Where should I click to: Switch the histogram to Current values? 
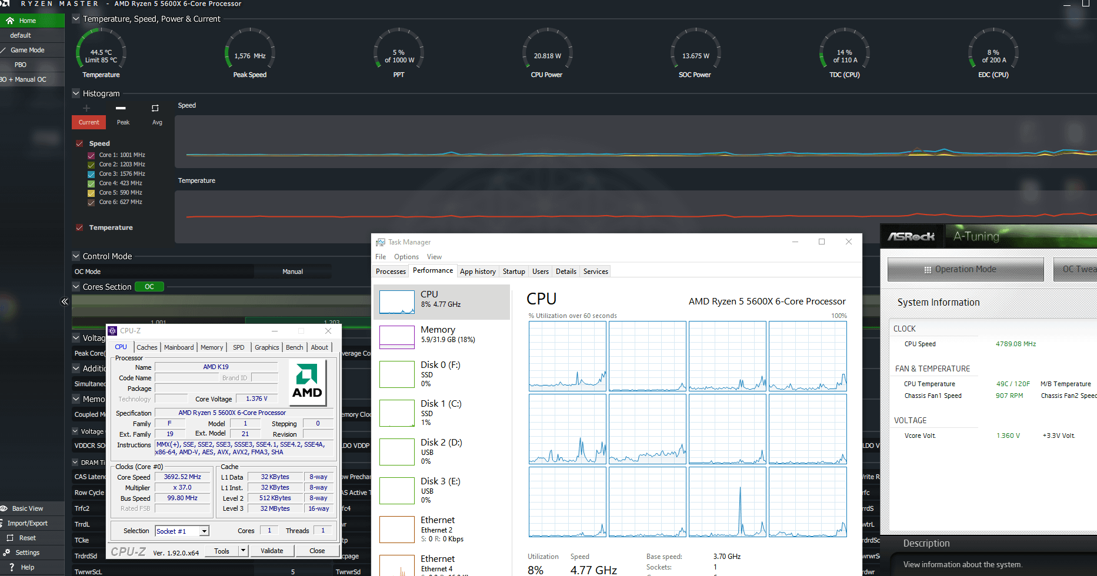click(89, 122)
